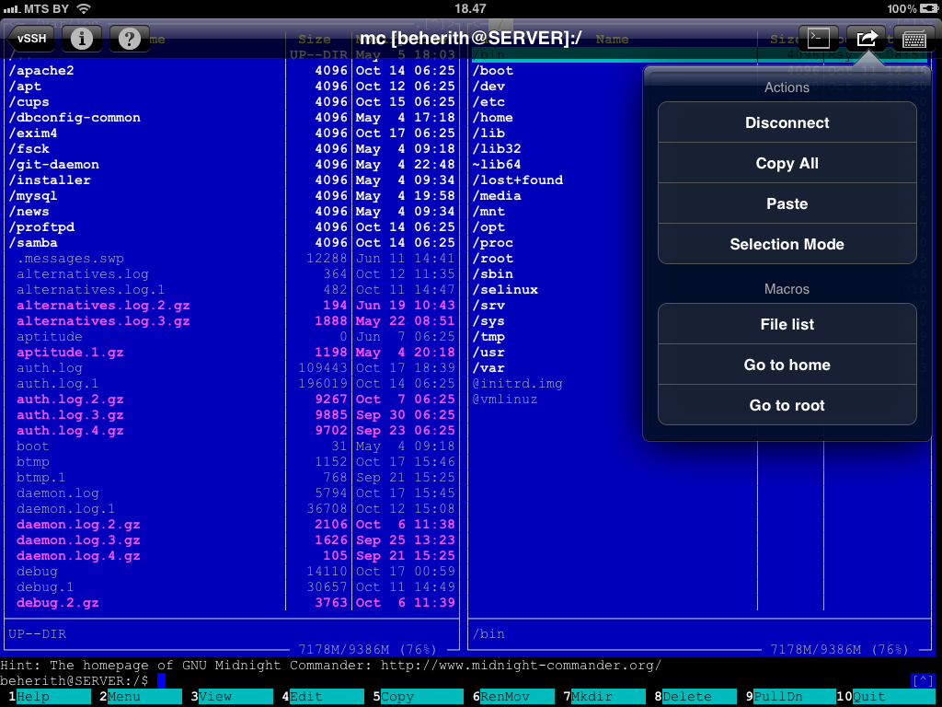
Task: Select /mysql directory row
Action: tap(232, 195)
